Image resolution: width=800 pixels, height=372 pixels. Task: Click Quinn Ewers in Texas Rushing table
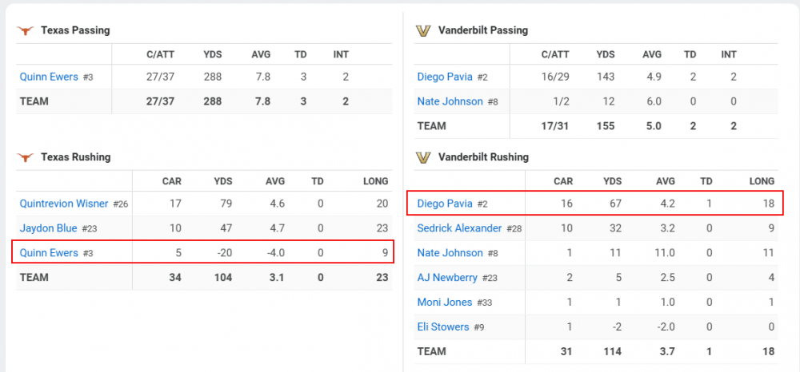click(49, 253)
